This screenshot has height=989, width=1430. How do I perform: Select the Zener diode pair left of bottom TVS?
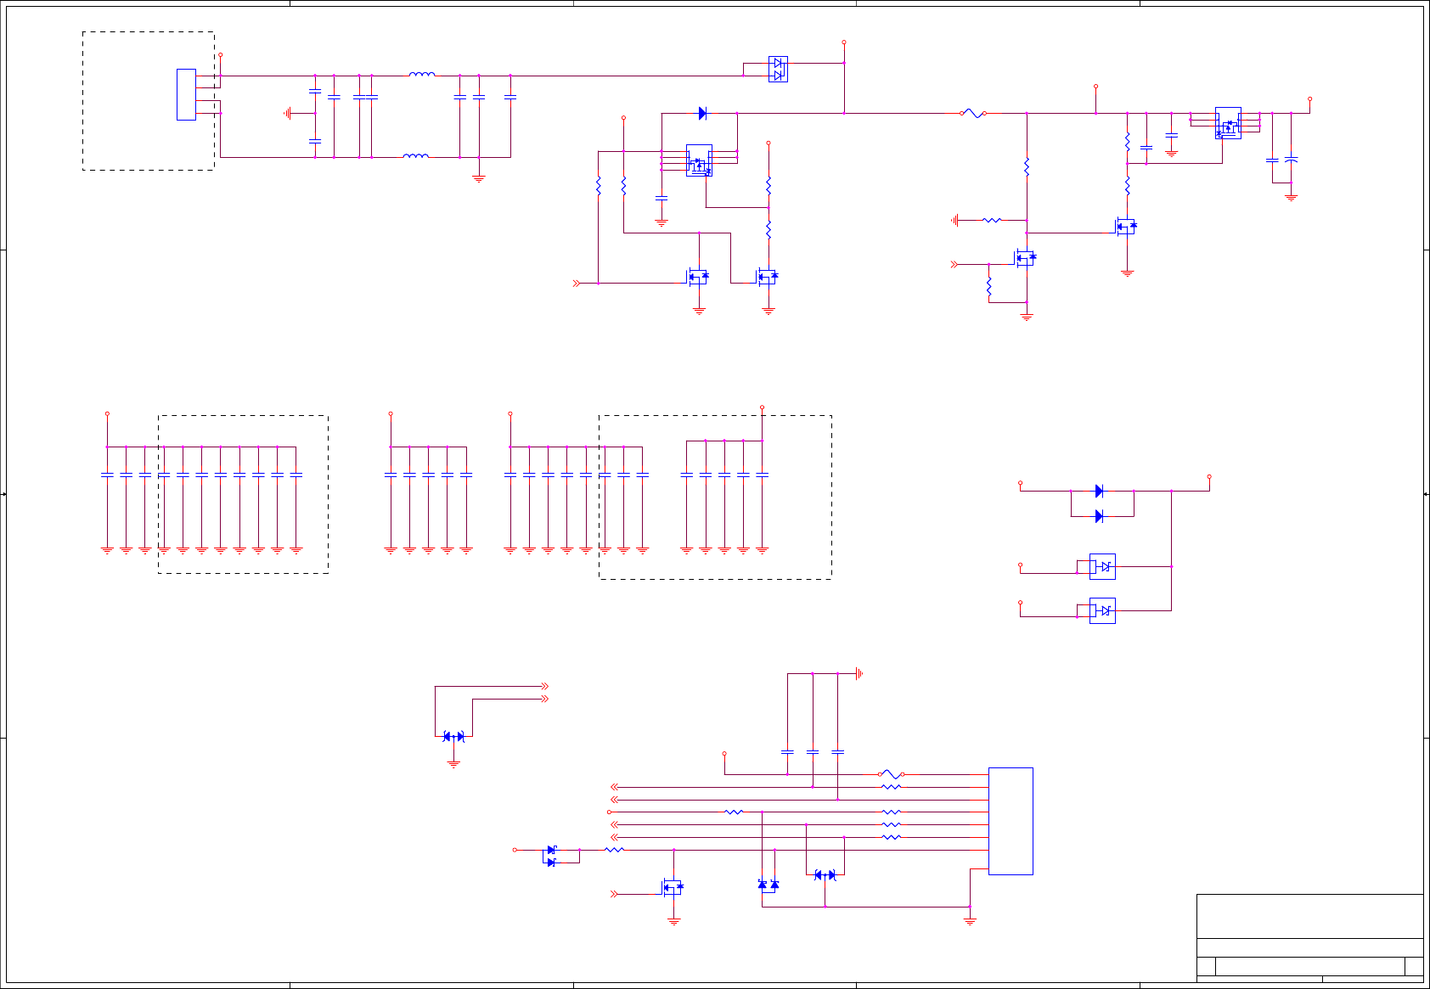pos(768,885)
